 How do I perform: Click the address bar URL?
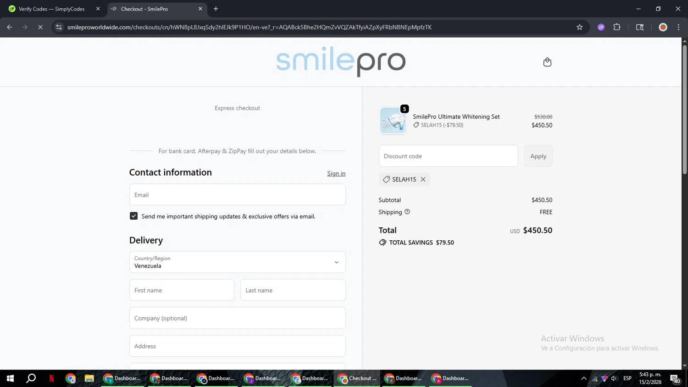click(x=250, y=27)
